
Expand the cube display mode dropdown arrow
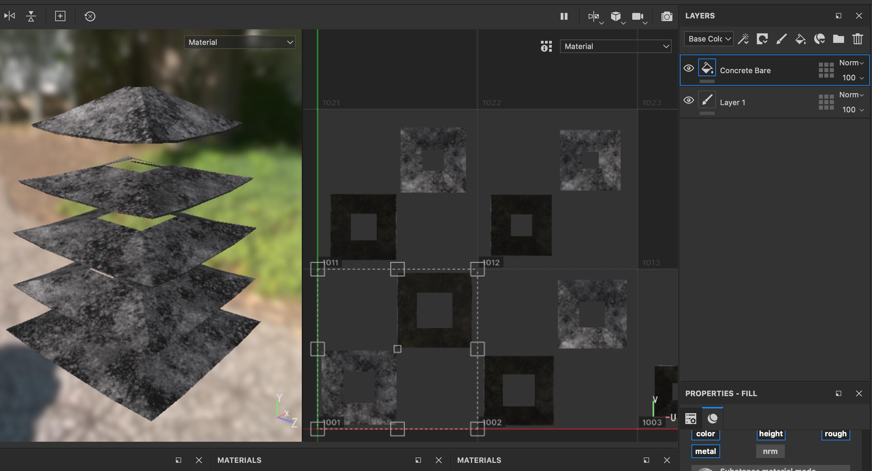623,23
